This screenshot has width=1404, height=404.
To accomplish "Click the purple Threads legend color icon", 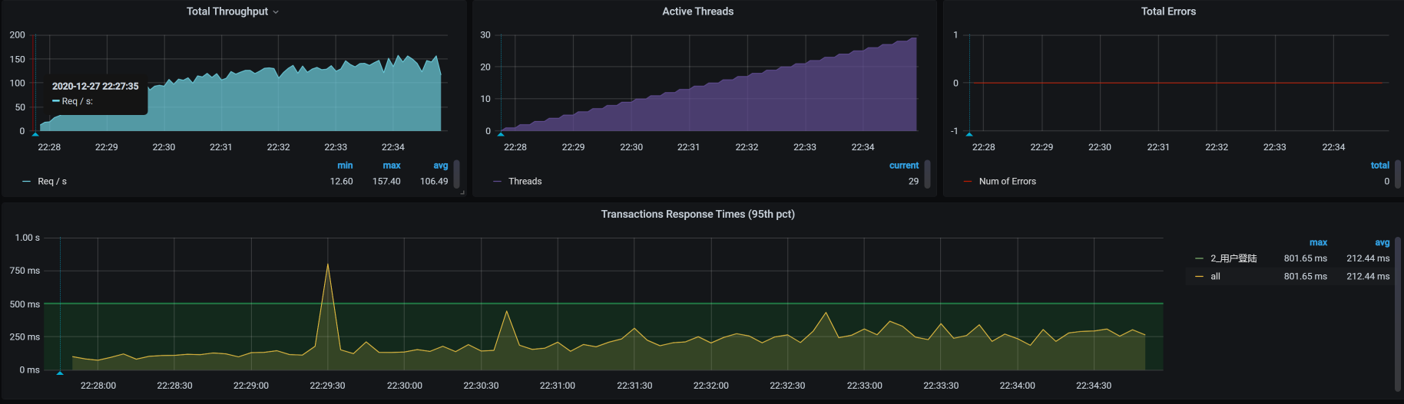I will (x=497, y=182).
